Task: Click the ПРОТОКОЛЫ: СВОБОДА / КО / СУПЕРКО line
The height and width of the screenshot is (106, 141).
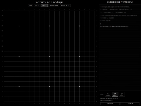Action: point(119,15)
